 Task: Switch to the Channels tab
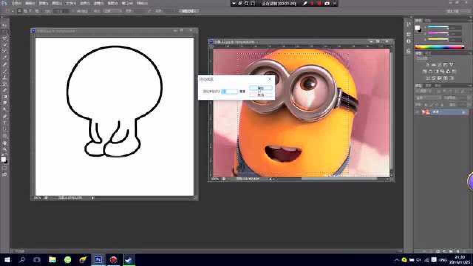428,86
